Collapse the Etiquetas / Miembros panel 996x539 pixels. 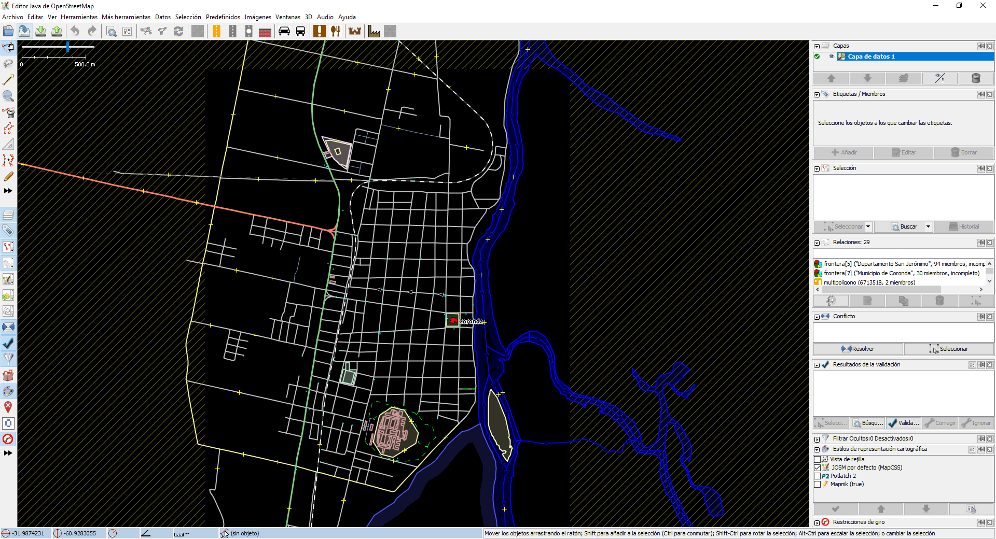coord(817,94)
